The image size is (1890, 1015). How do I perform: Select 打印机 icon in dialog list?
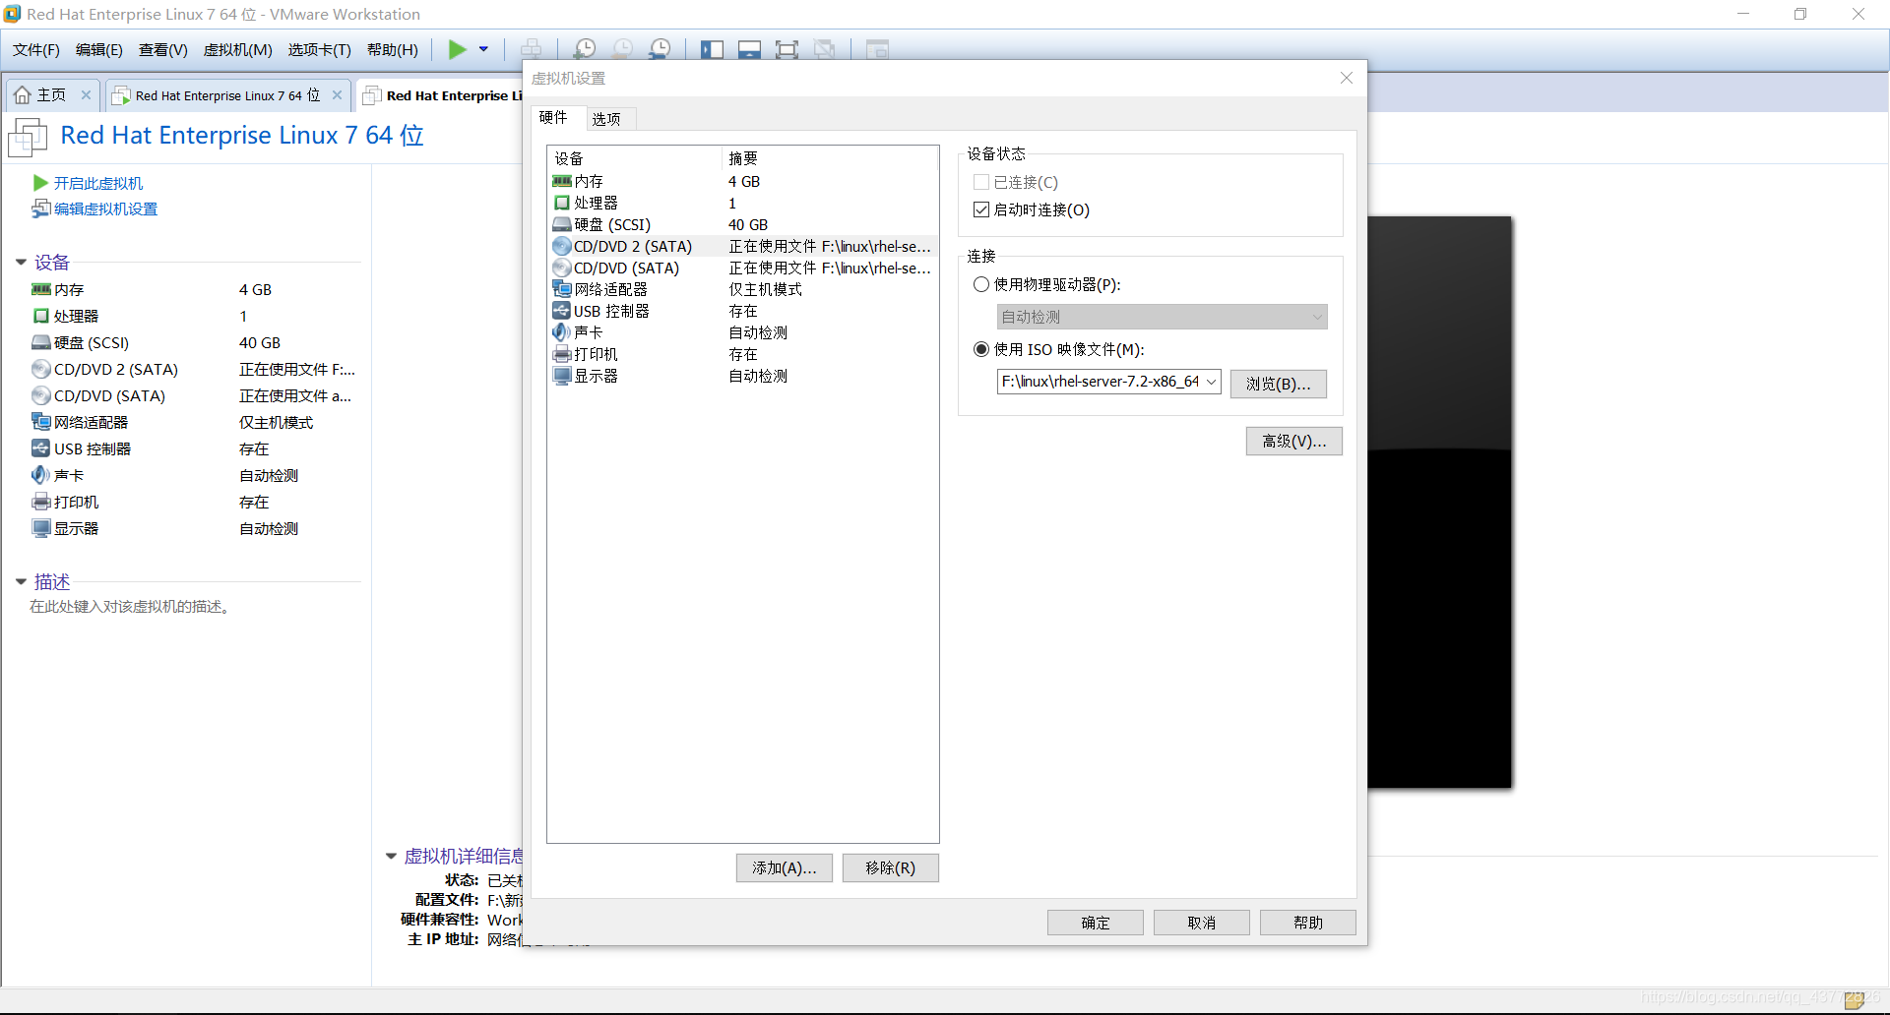pyautogui.click(x=562, y=354)
